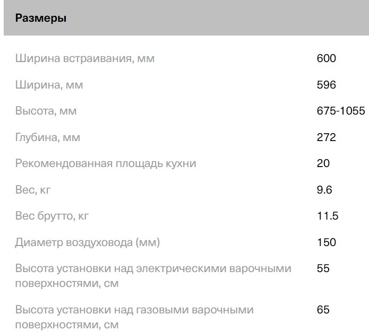Select the gas hob height value 65
Screen dimensions: 369x332
pos(323,310)
